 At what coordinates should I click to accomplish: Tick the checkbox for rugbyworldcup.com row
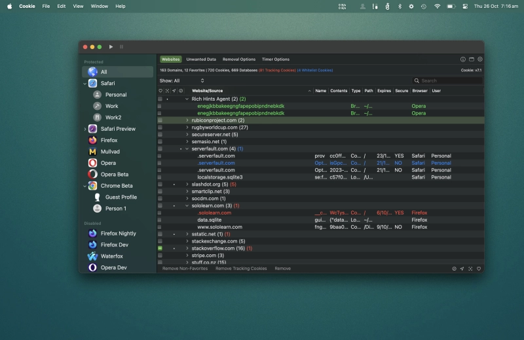160,127
